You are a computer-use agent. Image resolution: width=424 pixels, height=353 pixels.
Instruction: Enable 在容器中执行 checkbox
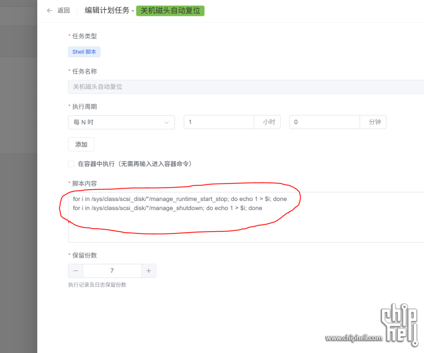(x=71, y=164)
